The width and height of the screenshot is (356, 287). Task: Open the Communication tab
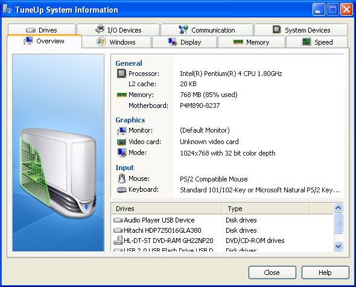pos(207,30)
